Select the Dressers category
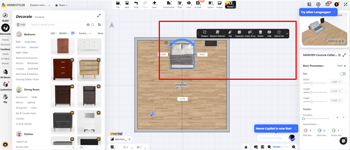 click(34, 47)
